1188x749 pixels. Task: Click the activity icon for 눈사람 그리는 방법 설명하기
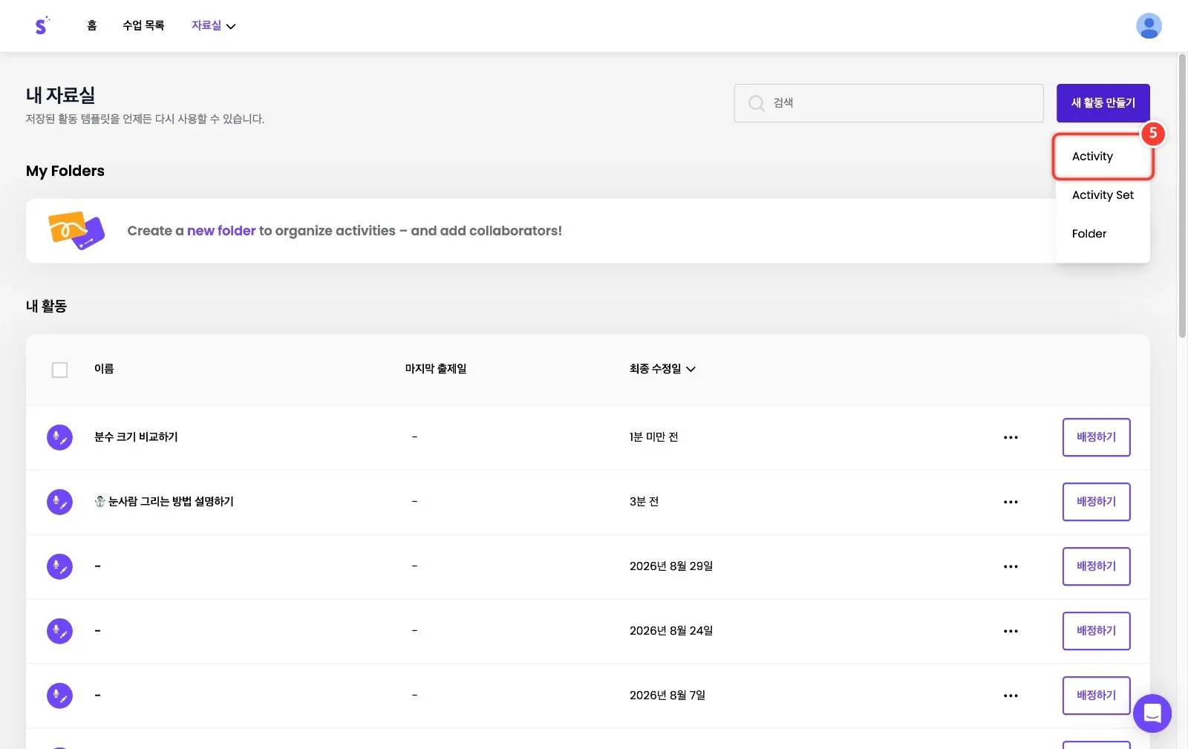tap(59, 502)
